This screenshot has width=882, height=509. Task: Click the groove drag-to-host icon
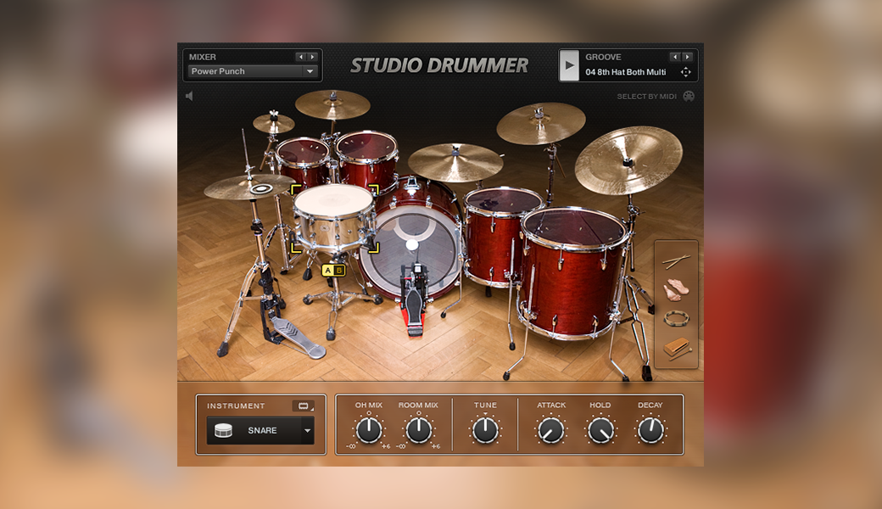coord(686,72)
